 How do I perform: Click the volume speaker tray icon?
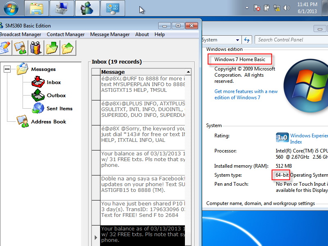[286, 8]
